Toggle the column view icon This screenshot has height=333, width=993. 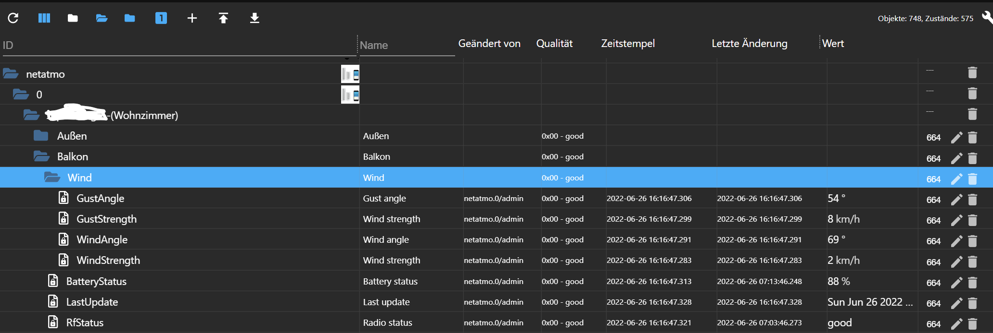[44, 18]
